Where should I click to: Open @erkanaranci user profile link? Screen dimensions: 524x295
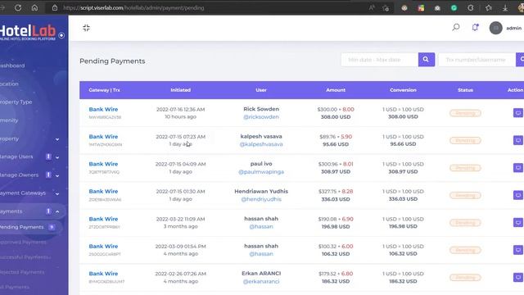click(261, 281)
